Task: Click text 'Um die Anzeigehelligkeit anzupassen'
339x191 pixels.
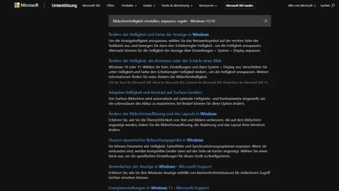Action: pyautogui.click(x=138, y=41)
